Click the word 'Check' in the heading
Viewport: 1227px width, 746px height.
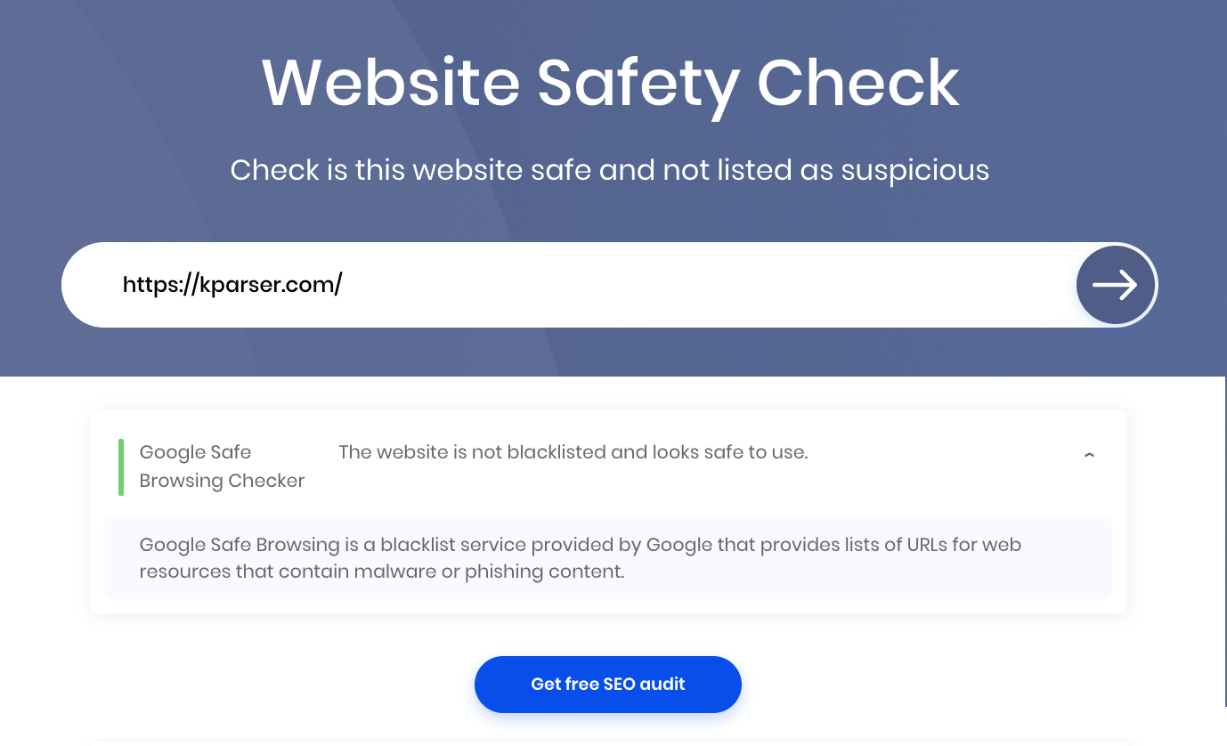(858, 82)
